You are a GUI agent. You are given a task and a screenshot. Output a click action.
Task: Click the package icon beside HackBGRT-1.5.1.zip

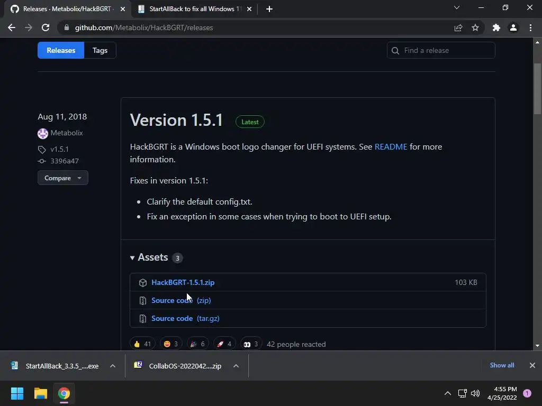143,283
